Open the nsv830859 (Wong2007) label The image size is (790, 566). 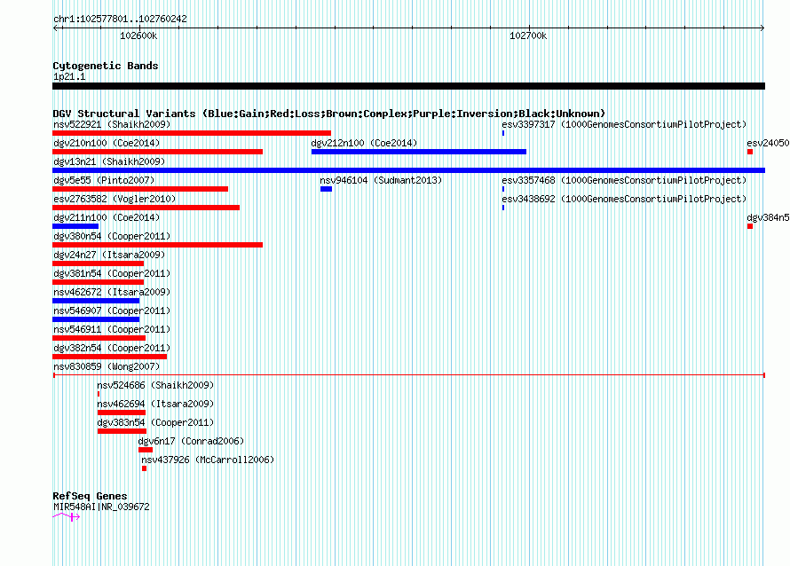(x=107, y=366)
